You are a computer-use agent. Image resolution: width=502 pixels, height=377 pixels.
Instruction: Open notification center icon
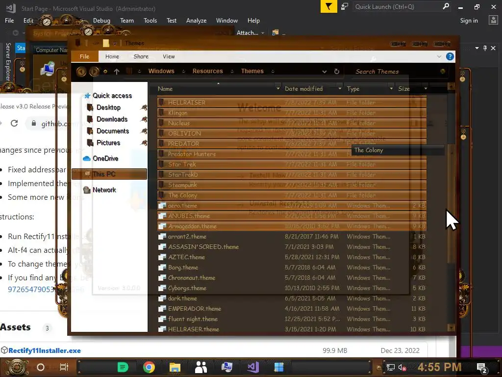(x=482, y=368)
